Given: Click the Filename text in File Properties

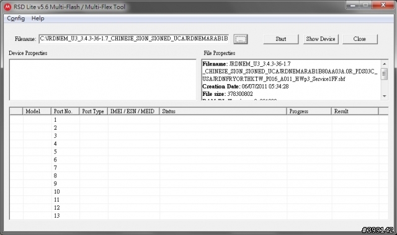Looking at the screenshot, I should pyautogui.click(x=290, y=72).
